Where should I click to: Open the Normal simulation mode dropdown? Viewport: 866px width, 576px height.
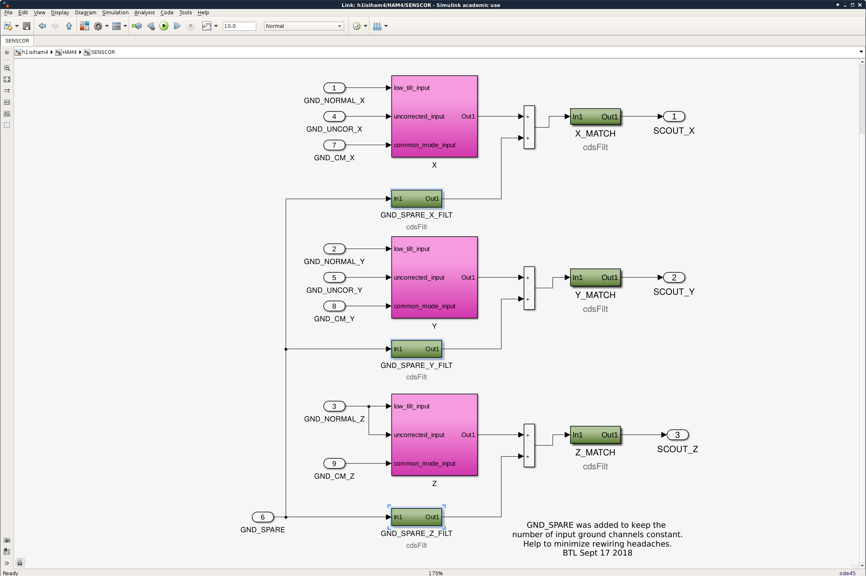304,26
